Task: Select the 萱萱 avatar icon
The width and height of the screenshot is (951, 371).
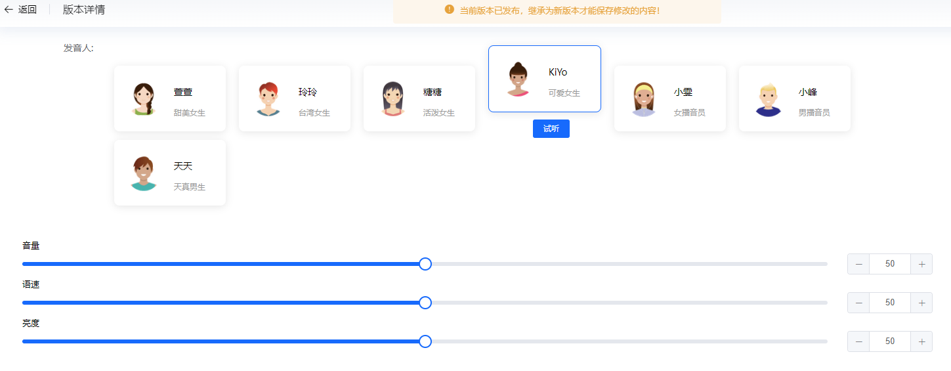Action: [x=143, y=99]
